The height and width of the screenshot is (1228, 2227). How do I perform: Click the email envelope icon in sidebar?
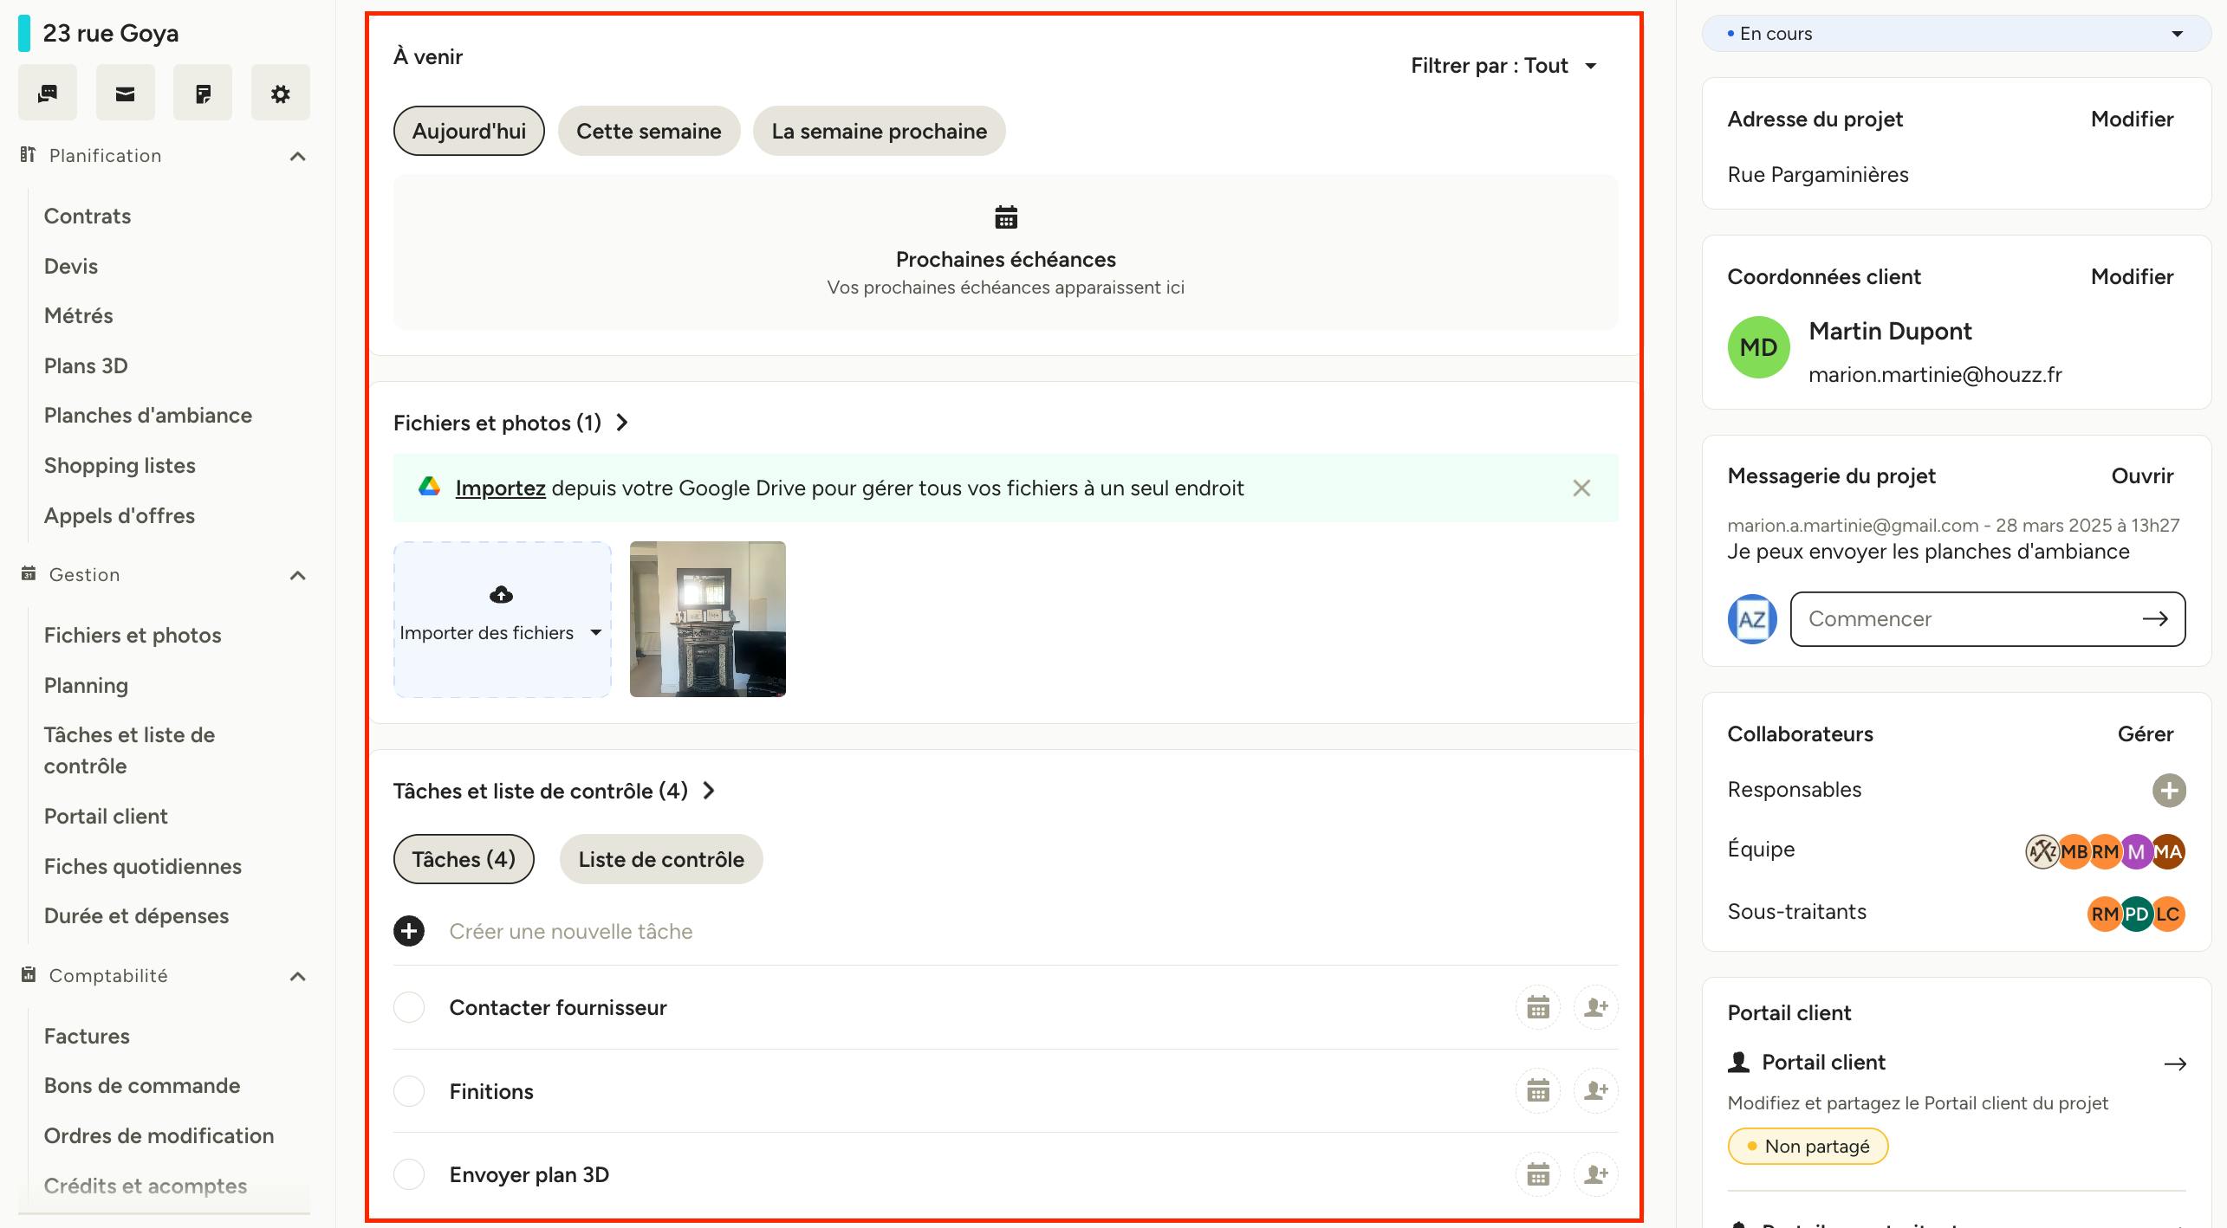coord(125,93)
